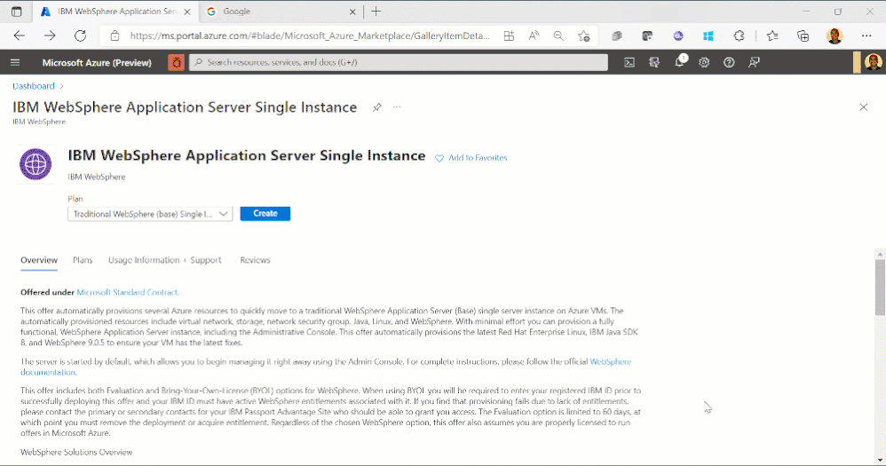Screen dimensions: 886x466
Task: Focus the Search resources, services, and docs box
Action: [399, 63]
